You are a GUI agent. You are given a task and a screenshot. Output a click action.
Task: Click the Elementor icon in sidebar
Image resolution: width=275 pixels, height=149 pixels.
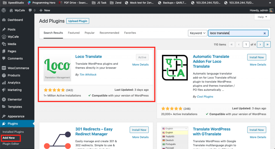4,99
